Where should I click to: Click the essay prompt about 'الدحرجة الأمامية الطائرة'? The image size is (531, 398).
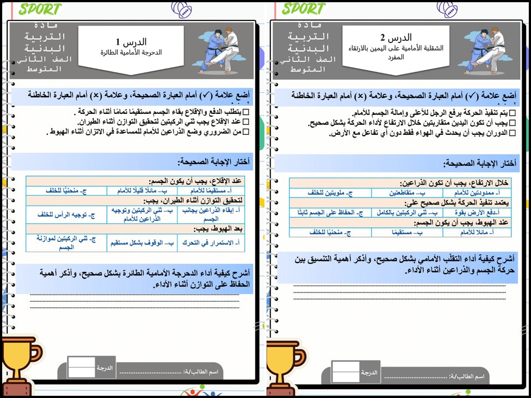(134, 279)
